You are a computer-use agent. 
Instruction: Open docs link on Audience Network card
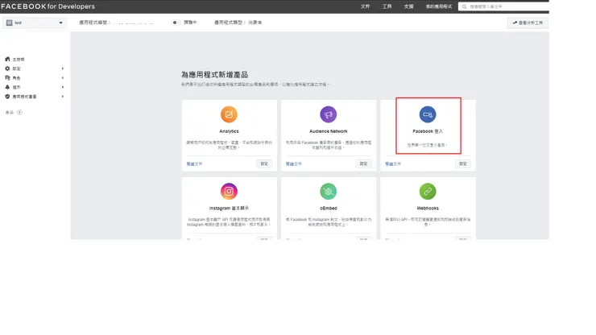(x=293, y=164)
